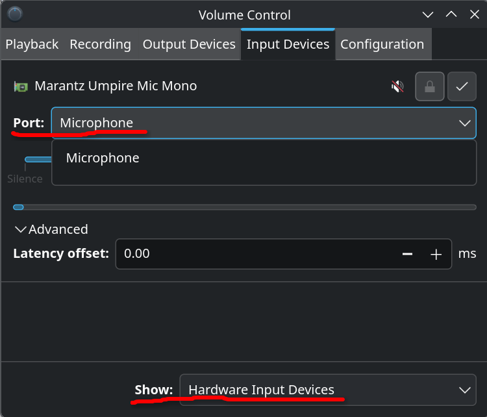Go to the Configuration tab
Image resolution: width=487 pixels, height=417 pixels.
382,44
